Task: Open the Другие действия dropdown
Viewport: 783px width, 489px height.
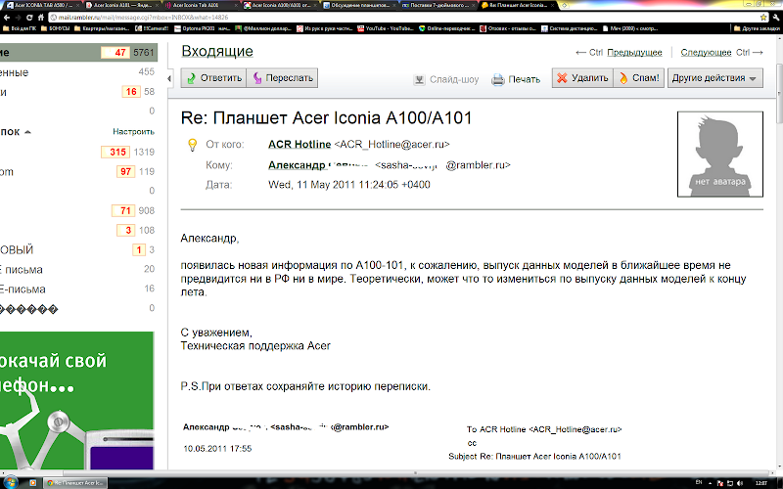Action: coord(715,78)
